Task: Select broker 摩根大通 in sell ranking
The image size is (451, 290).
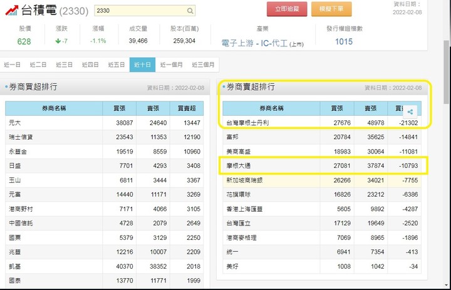Action: click(x=239, y=166)
